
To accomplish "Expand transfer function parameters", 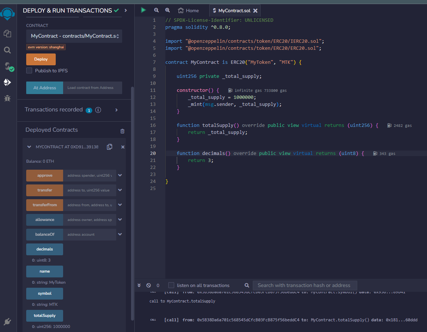I will [x=120, y=190].
